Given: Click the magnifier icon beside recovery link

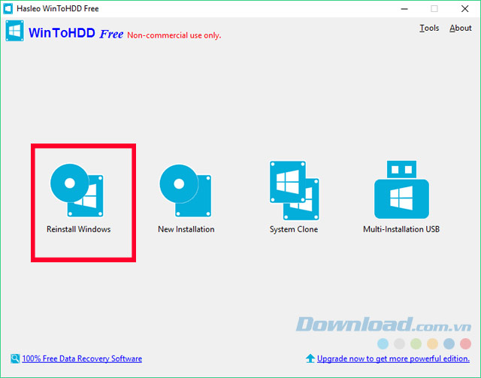Looking at the screenshot, I should click(x=15, y=358).
